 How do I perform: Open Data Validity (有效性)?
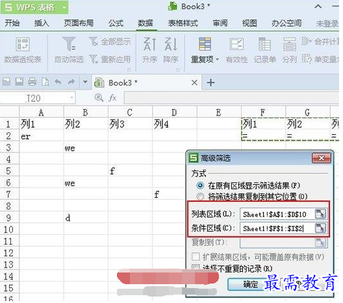(237, 50)
